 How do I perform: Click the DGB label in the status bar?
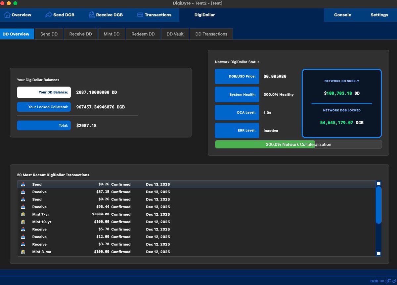click(x=375, y=281)
